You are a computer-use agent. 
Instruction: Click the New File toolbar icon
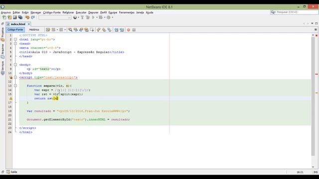[4, 17]
